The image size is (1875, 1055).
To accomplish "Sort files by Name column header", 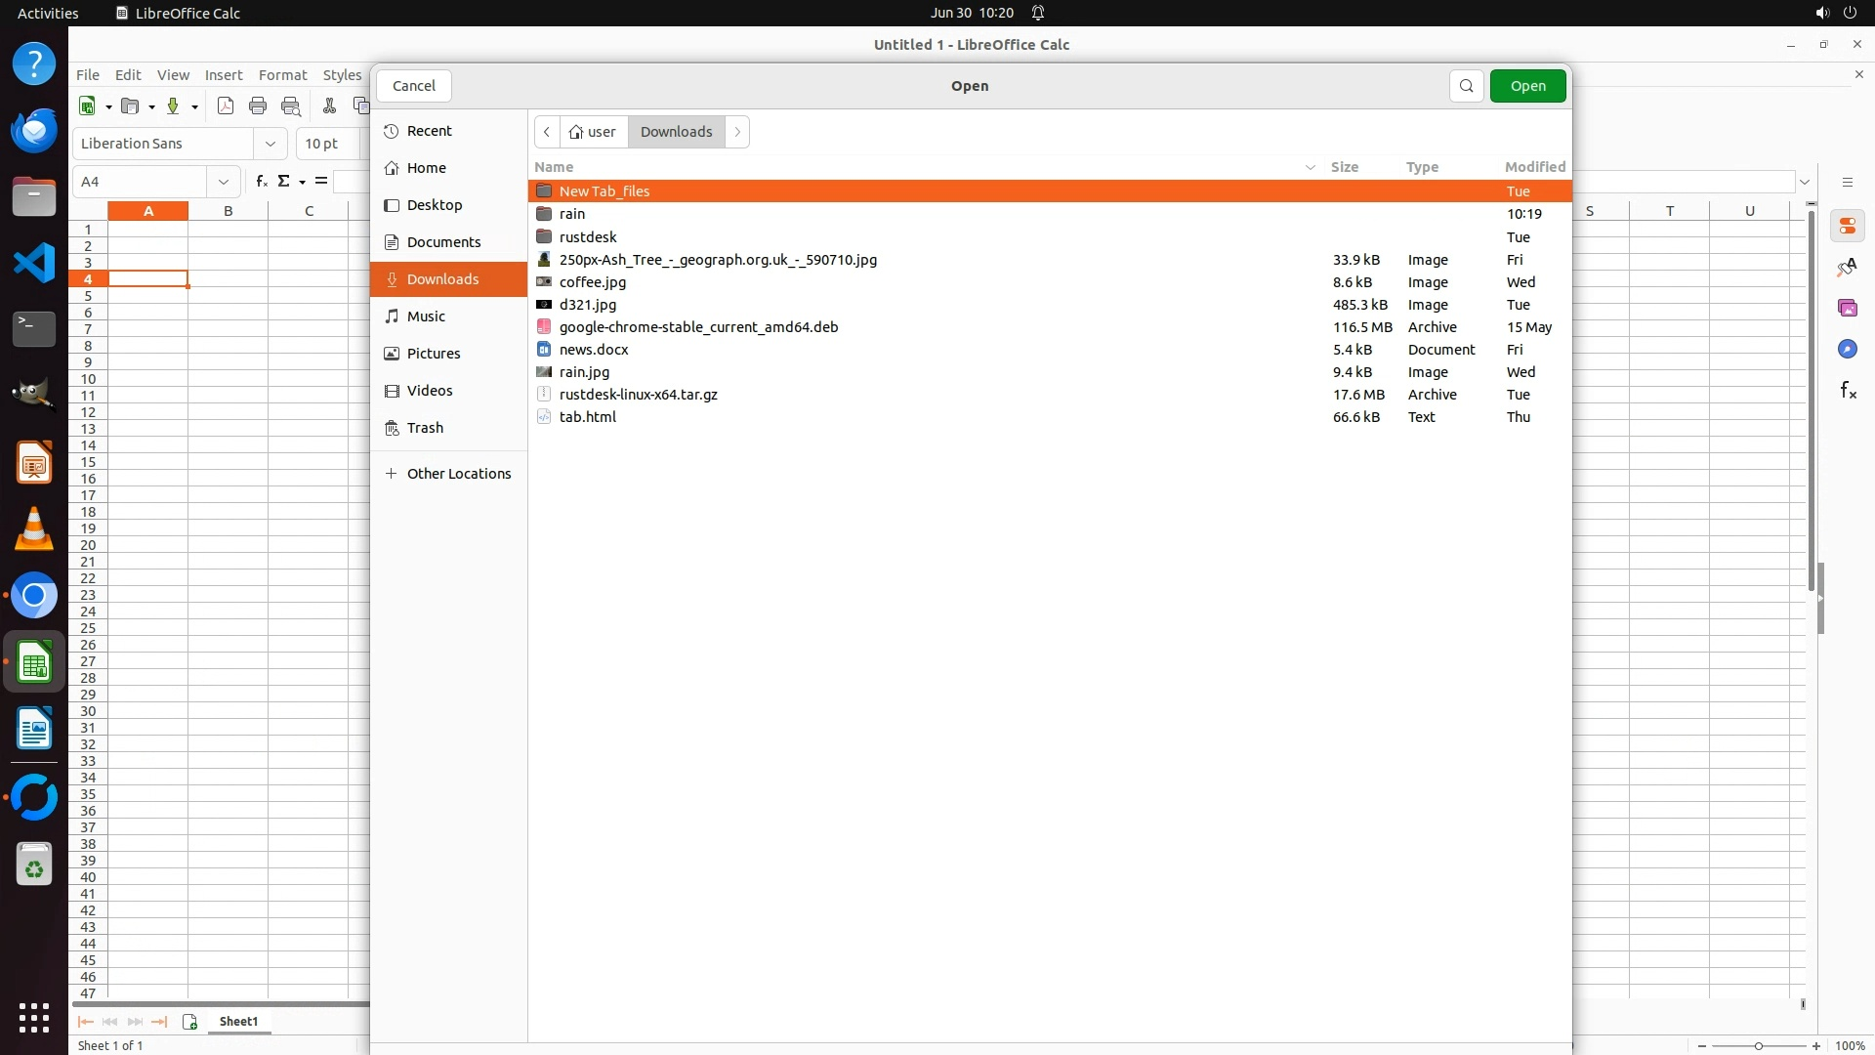I will (554, 167).
